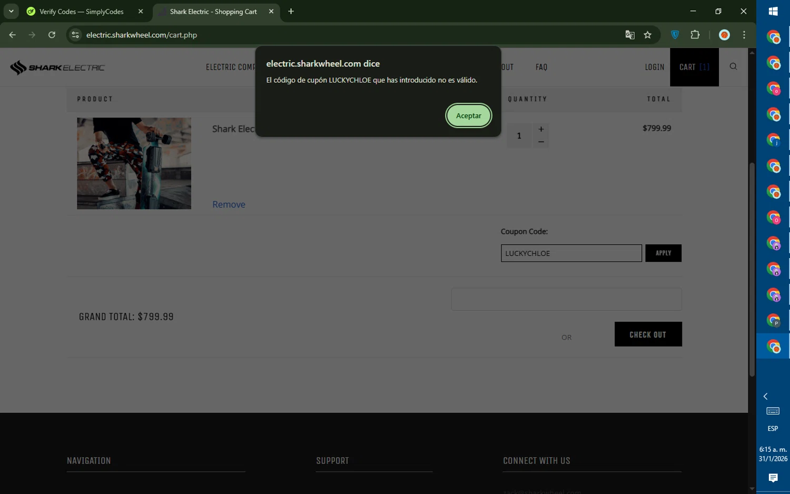Show hidden tray icons chevron

[x=766, y=397]
